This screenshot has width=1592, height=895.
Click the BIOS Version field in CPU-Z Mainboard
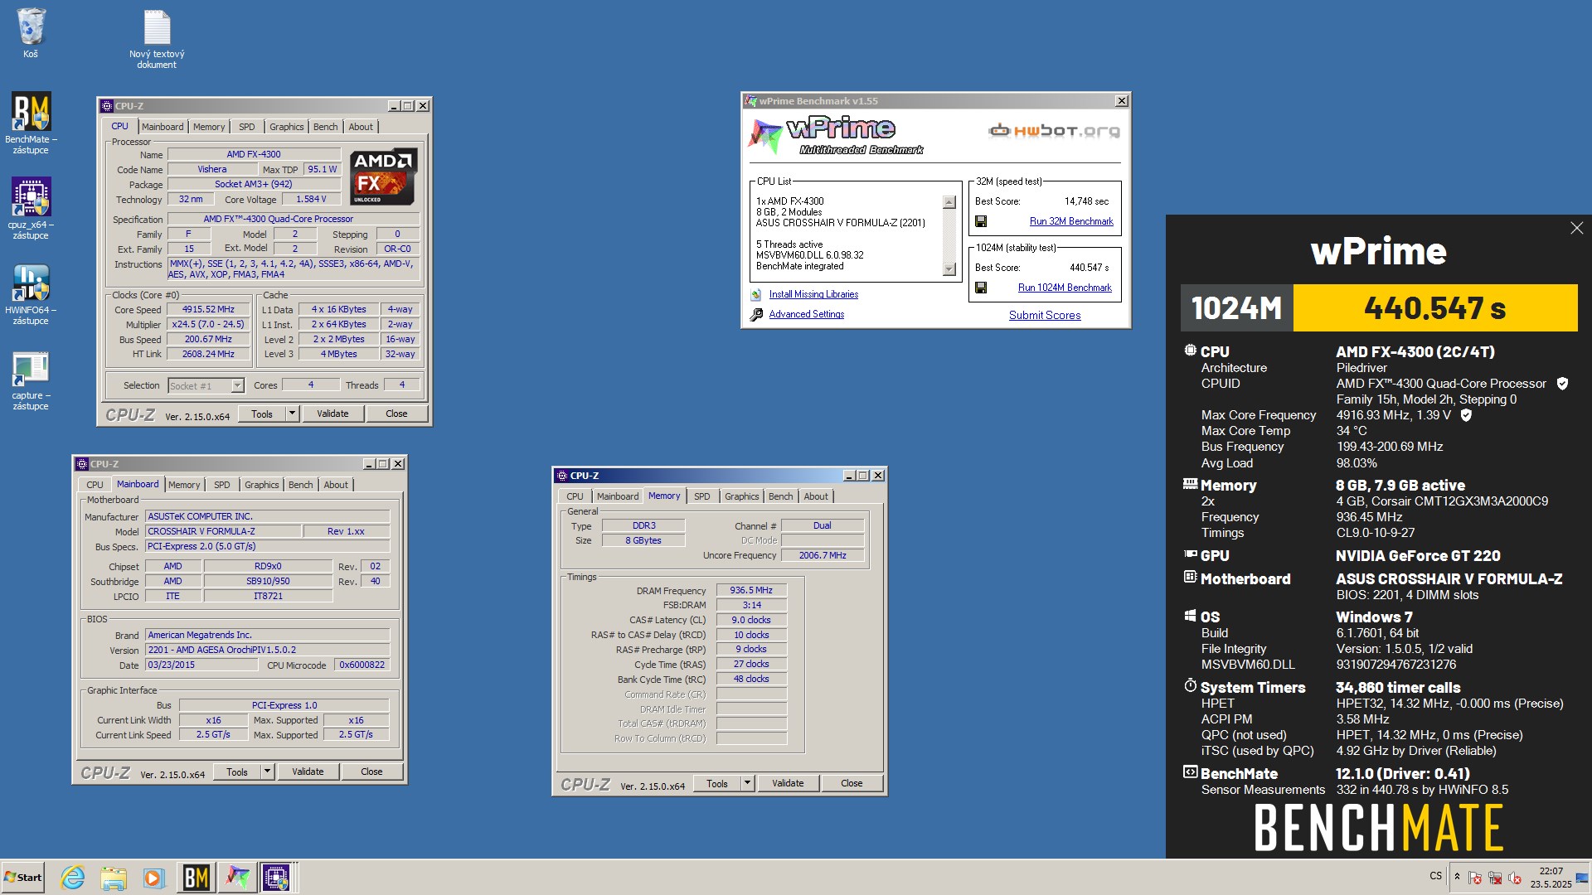[268, 650]
